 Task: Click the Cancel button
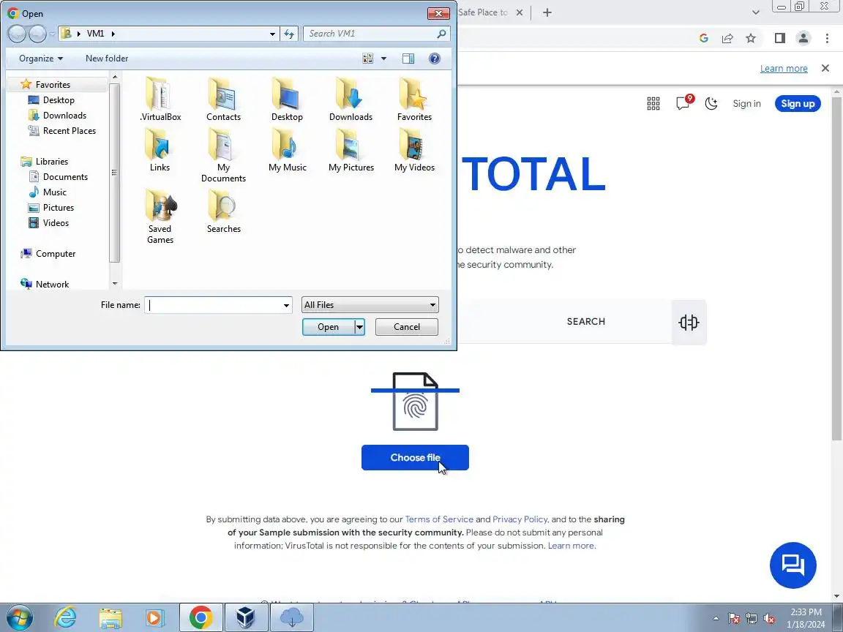406,327
